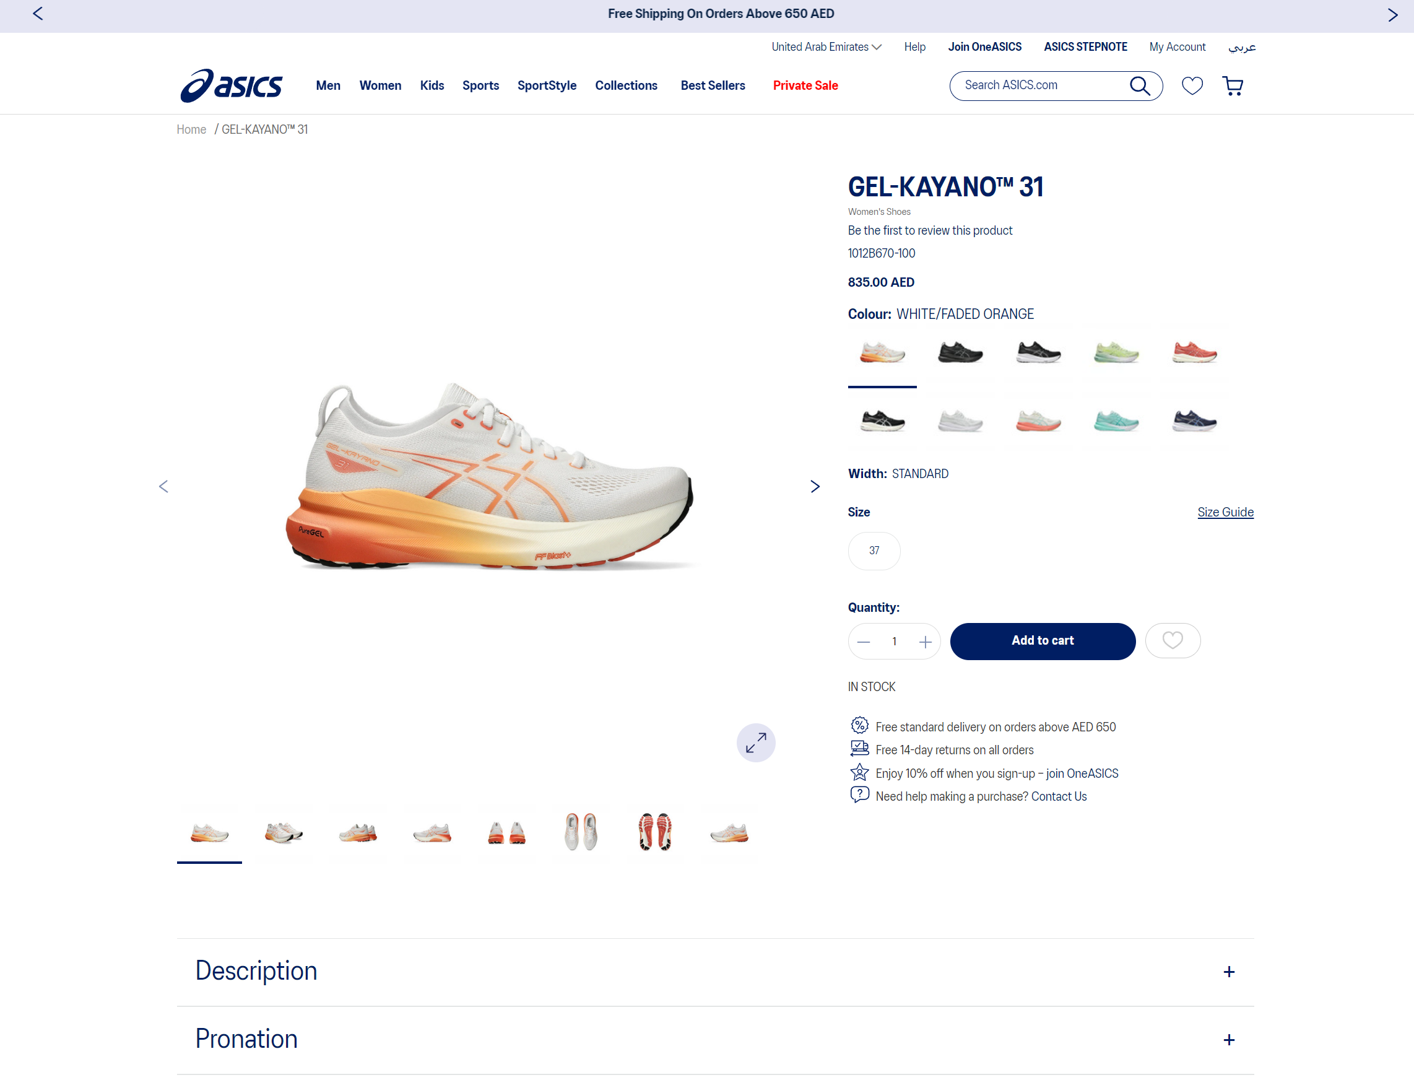
Task: Expand the Pronation section
Action: [x=1228, y=1040]
